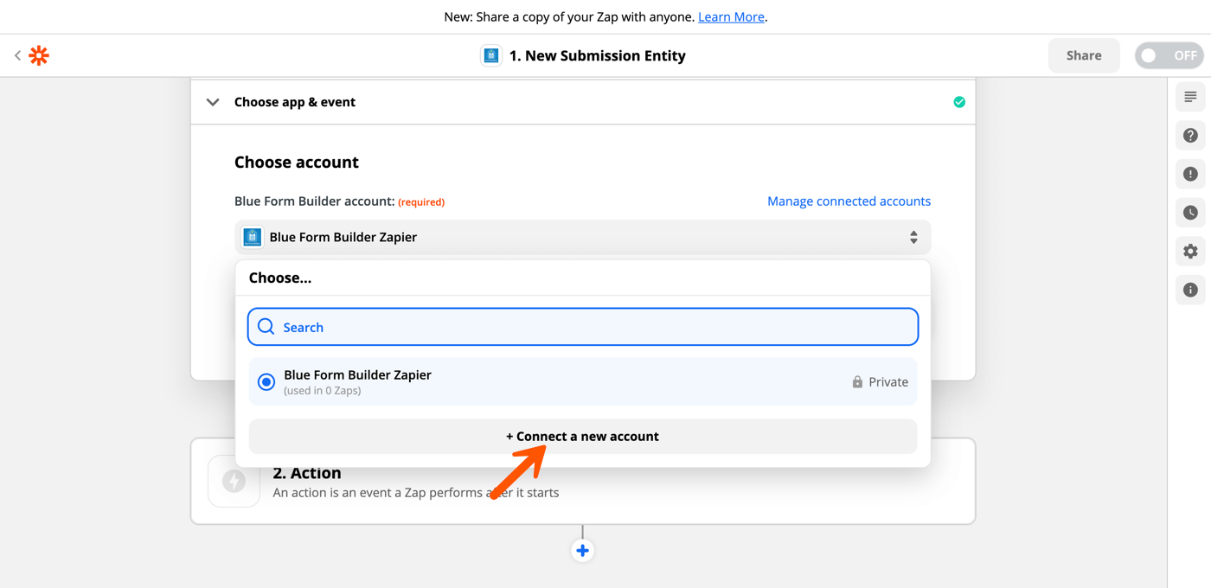Image resolution: width=1211 pixels, height=588 pixels.
Task: Collapse the Choose app & event section
Action: click(x=212, y=101)
